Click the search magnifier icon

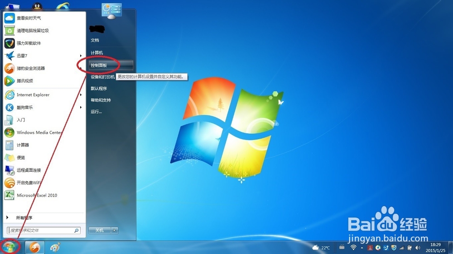tap(77, 230)
